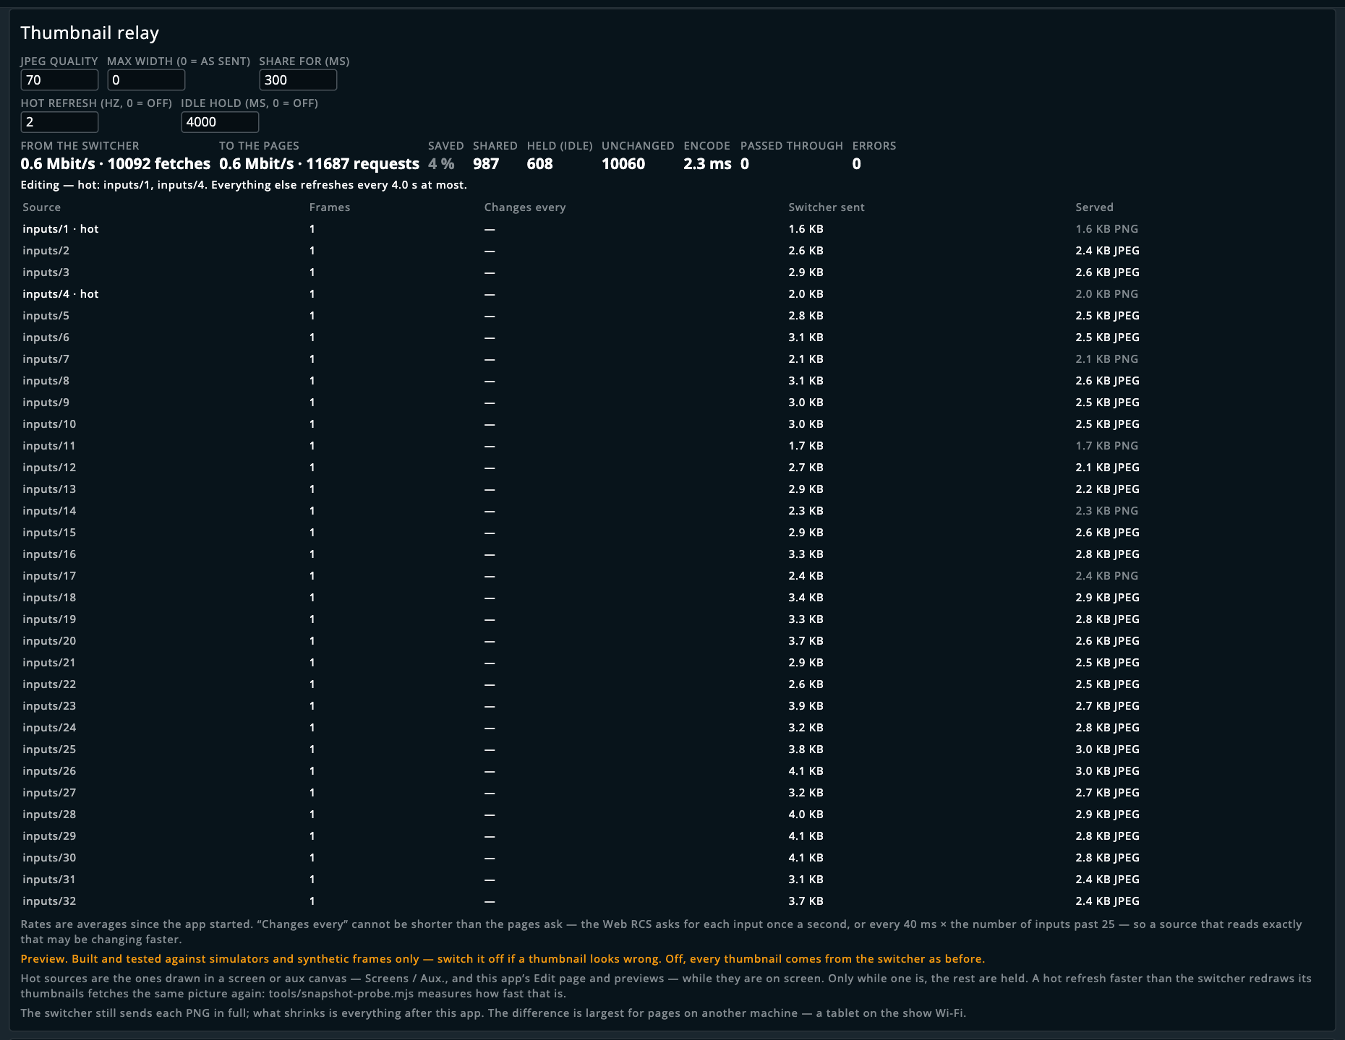The width and height of the screenshot is (1345, 1040).
Task: Select the Idle Hold ms field
Action: pos(220,122)
